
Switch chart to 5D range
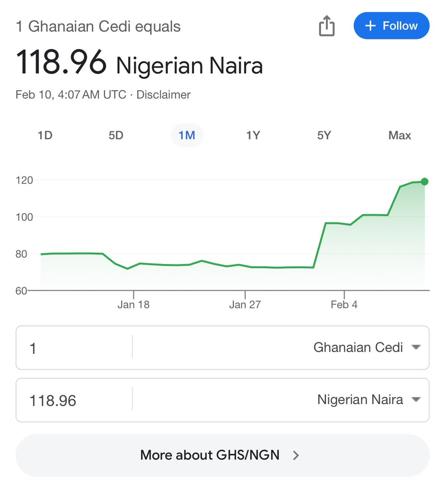116,135
